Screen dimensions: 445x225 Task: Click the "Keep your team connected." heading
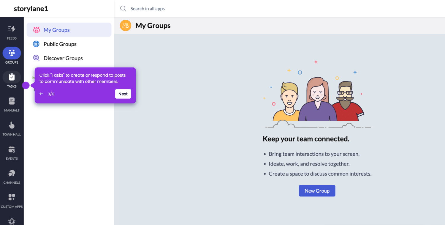point(306,139)
